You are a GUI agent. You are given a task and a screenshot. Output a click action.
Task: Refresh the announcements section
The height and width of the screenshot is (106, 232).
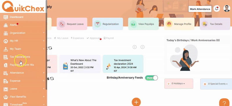(x=50, y=48)
